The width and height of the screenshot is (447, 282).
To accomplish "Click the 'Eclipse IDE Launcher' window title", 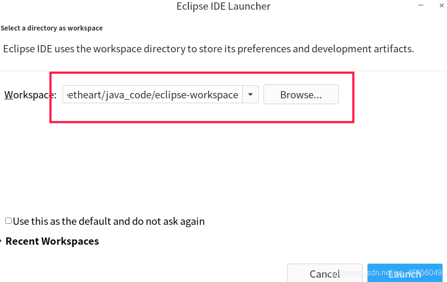I will [x=223, y=6].
